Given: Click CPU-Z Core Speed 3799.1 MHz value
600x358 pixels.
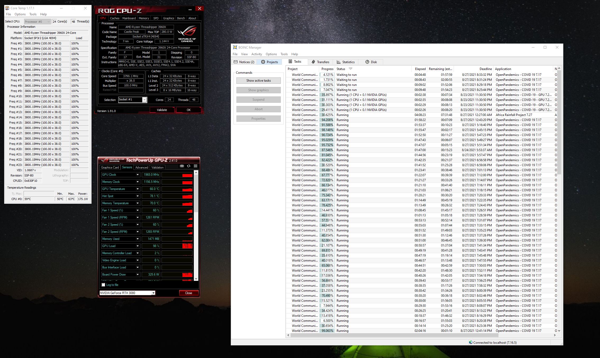Looking at the screenshot, I should coord(131,76).
